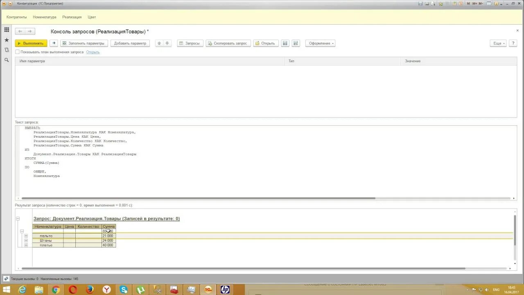
Task: Click the Запросы button
Action: [x=190, y=43]
